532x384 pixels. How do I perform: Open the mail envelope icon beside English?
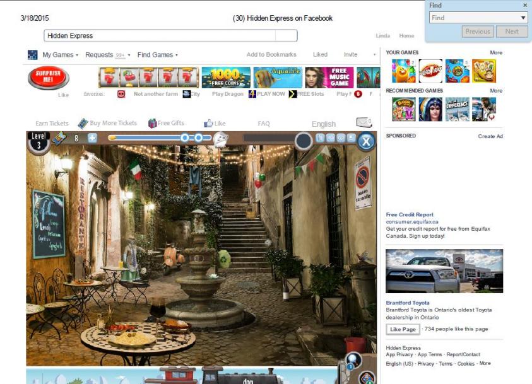click(363, 122)
